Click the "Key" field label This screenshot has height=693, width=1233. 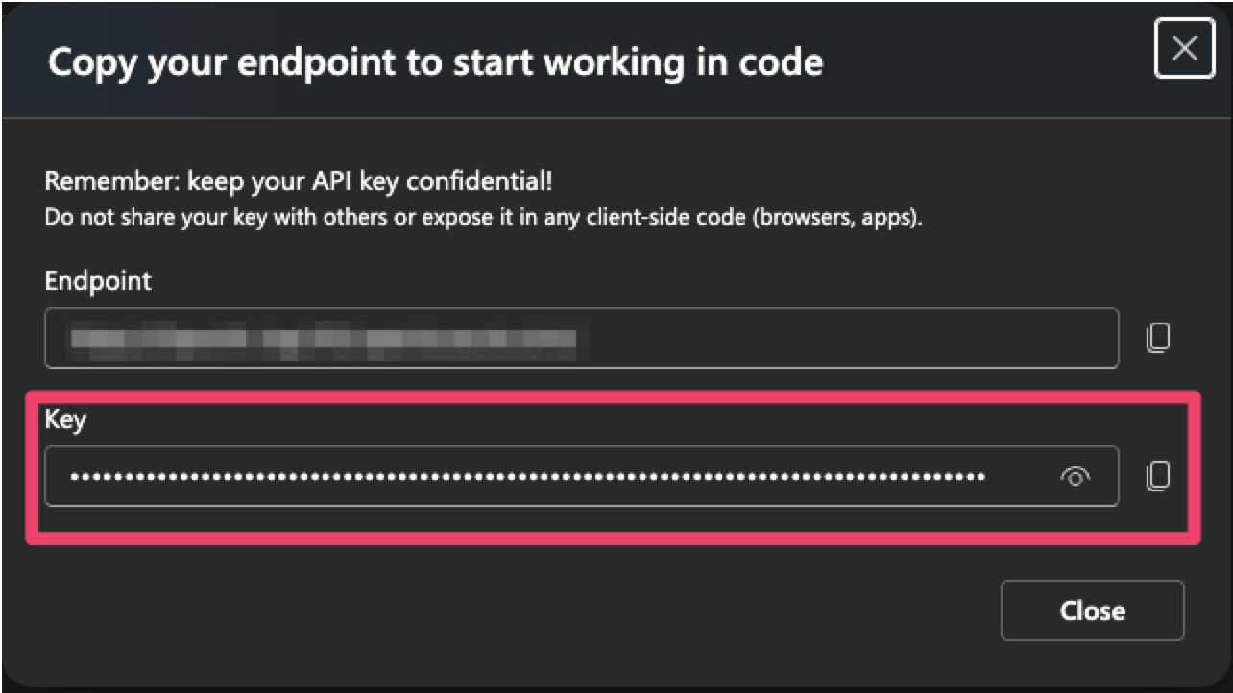tap(65, 419)
